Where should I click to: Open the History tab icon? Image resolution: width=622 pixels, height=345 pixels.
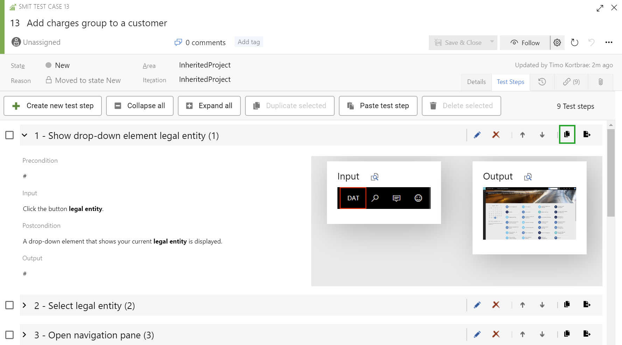click(x=542, y=82)
